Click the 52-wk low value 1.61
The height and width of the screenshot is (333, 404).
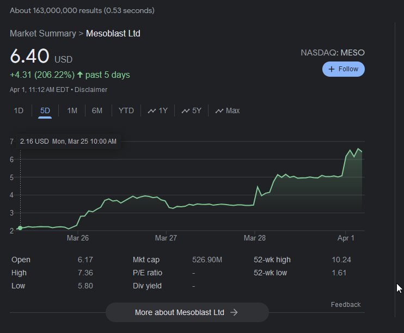(339, 273)
